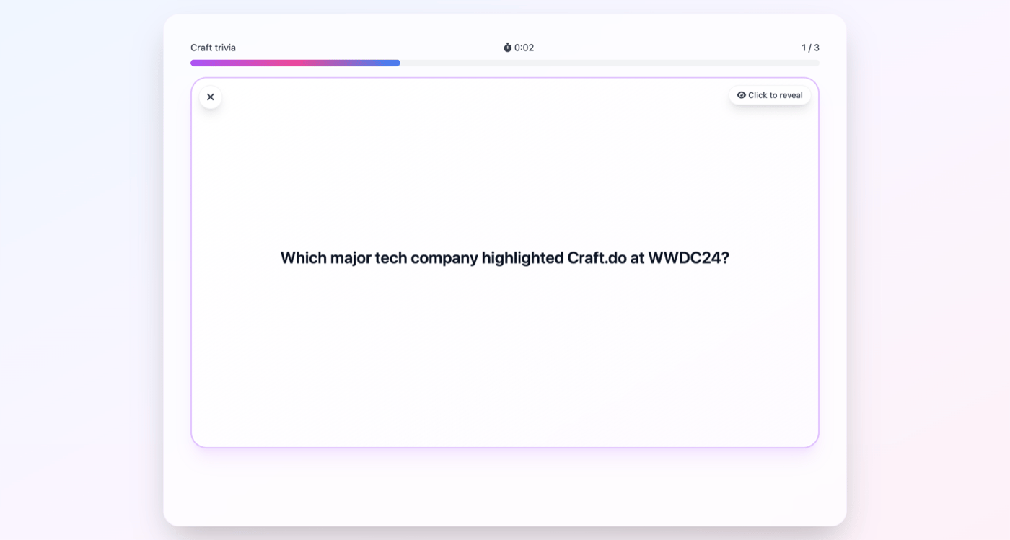Click "WWDC24?" at the end of the question
Screen dimensions: 1010x540
(688, 258)
